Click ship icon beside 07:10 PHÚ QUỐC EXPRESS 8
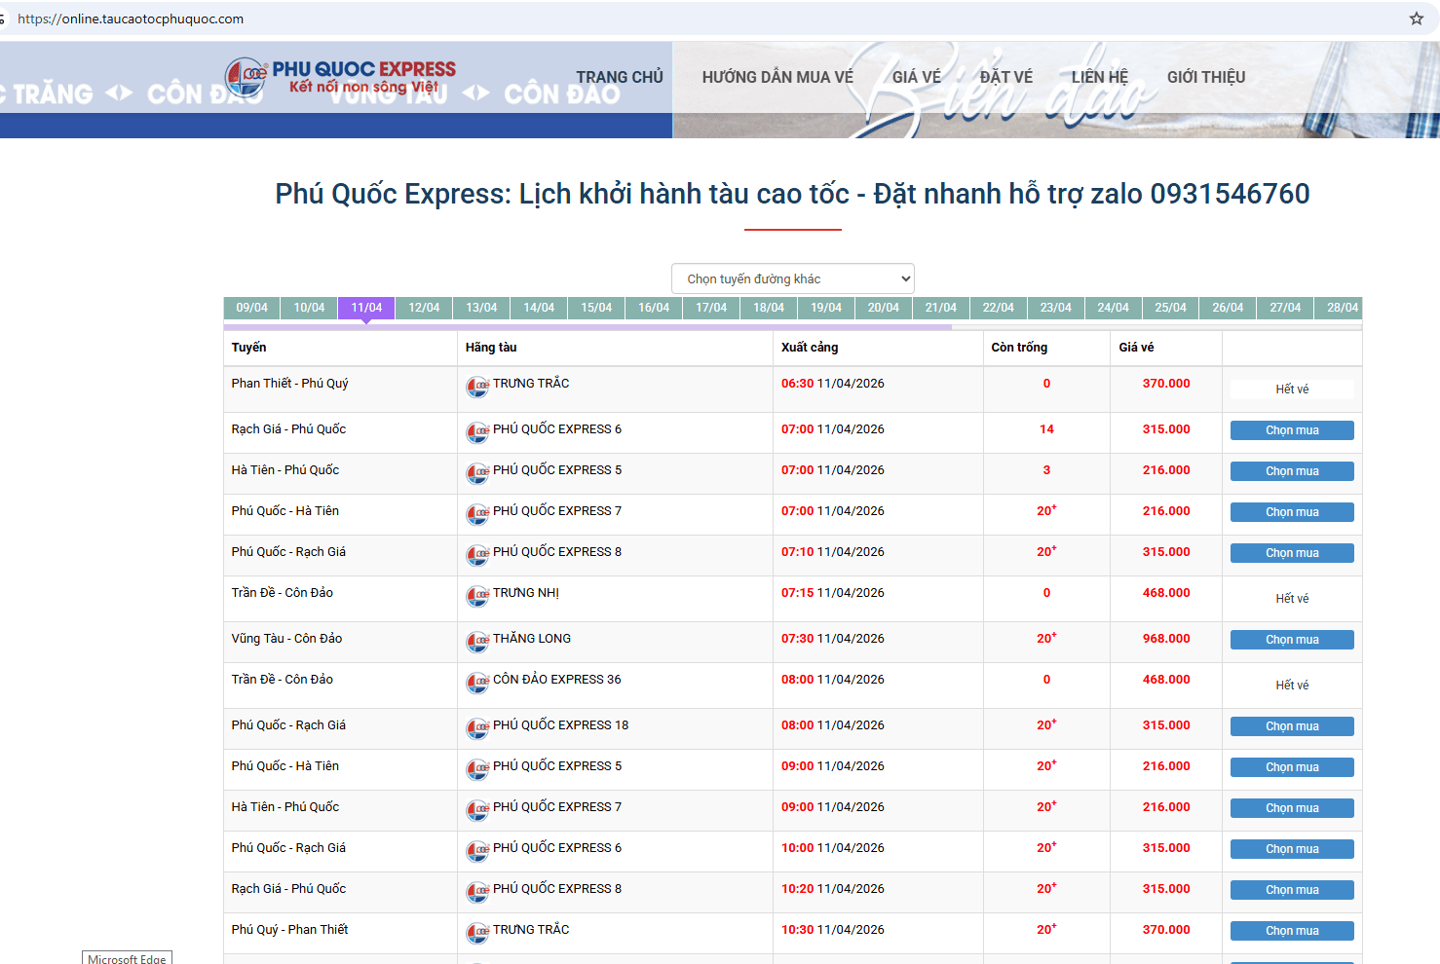 [x=477, y=555]
